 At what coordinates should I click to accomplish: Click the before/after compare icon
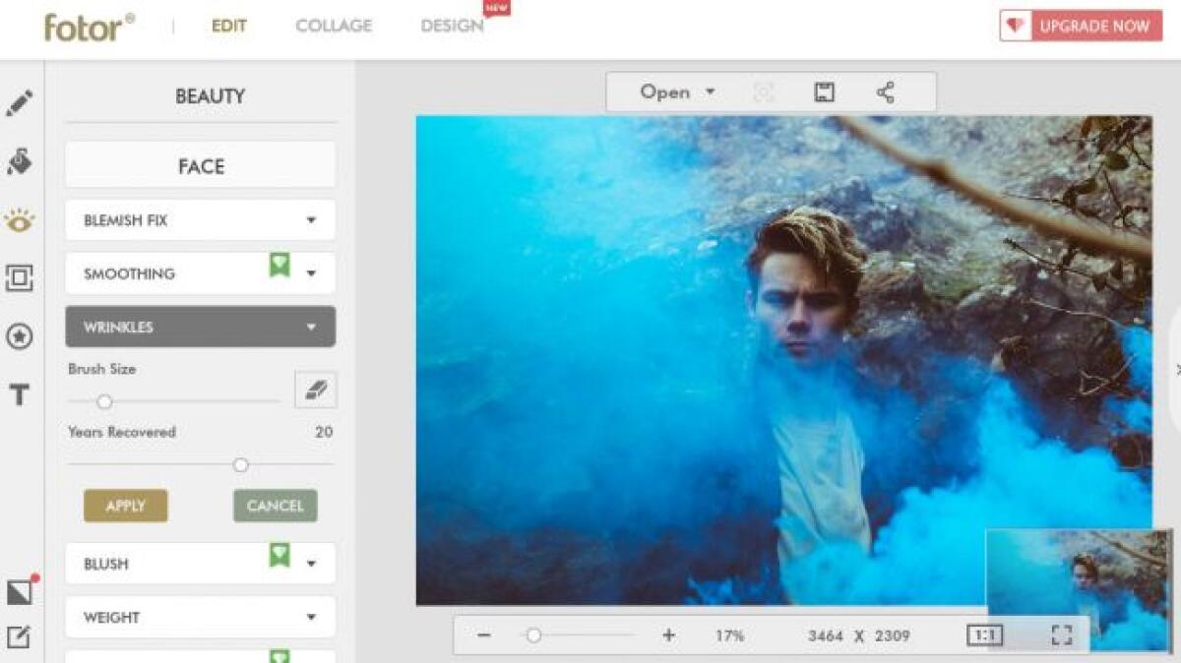(18, 590)
